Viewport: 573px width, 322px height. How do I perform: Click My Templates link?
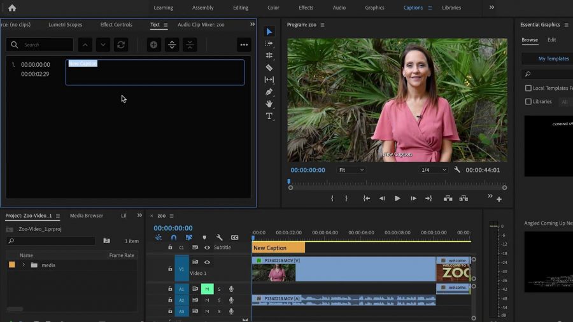[553, 59]
